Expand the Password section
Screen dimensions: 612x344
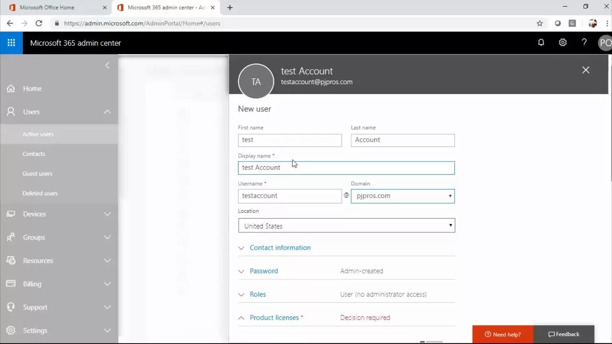[263, 271]
